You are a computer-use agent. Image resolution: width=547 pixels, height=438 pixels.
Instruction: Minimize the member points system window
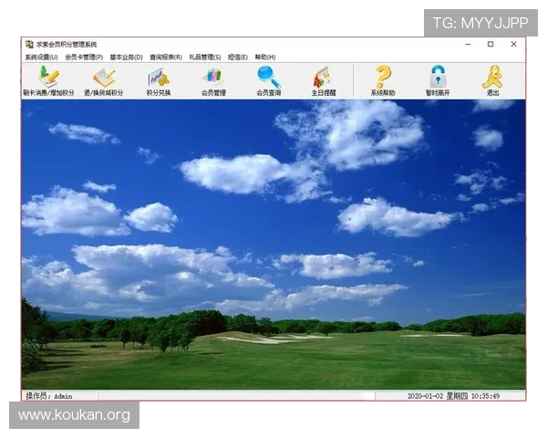point(468,45)
